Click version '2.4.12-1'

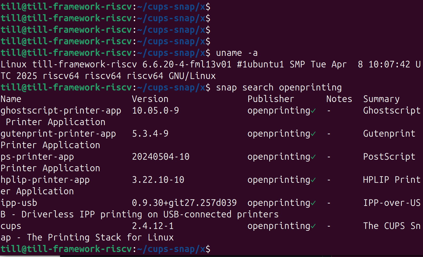tap(153, 226)
